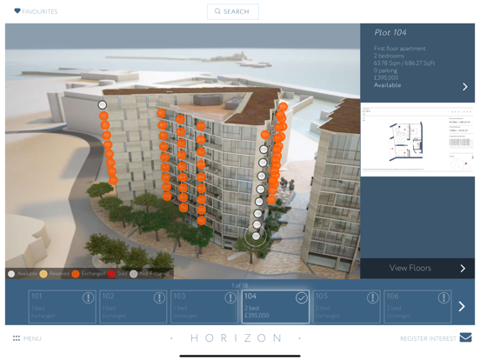
Task: Select the highlighted plot 104 marker on building
Action: (x=256, y=236)
